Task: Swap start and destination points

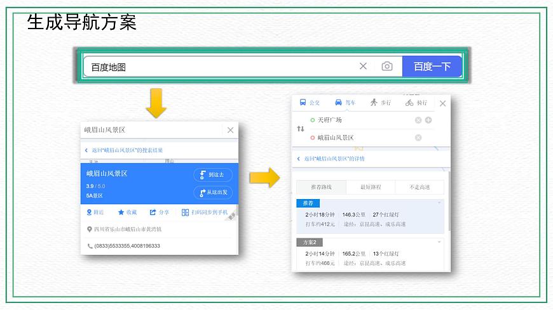Action: pos(301,129)
